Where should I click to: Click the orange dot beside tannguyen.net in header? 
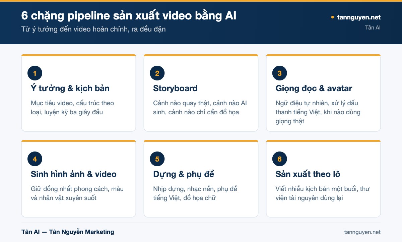[333, 17]
